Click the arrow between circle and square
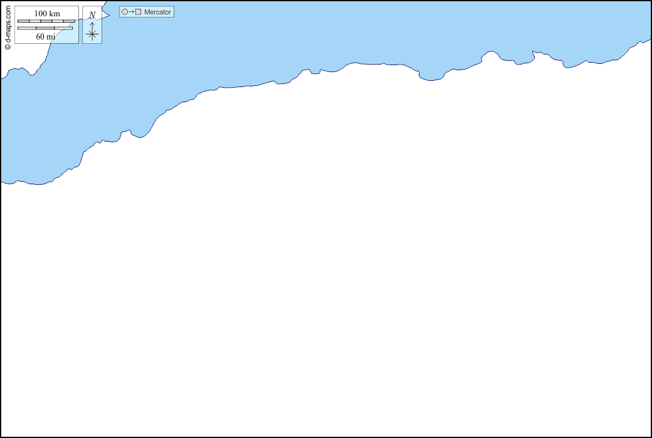 131,12
